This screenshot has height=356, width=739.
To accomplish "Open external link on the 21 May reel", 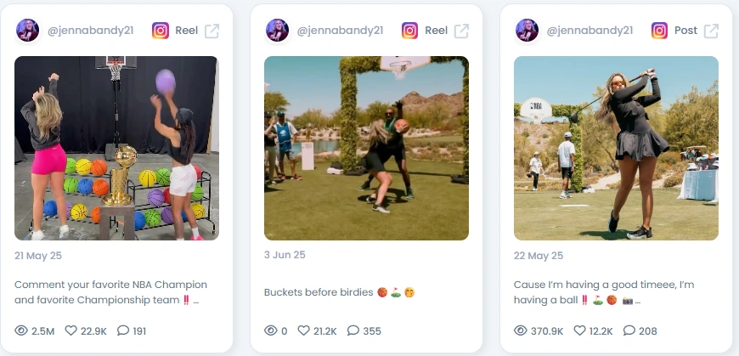I will [x=212, y=31].
